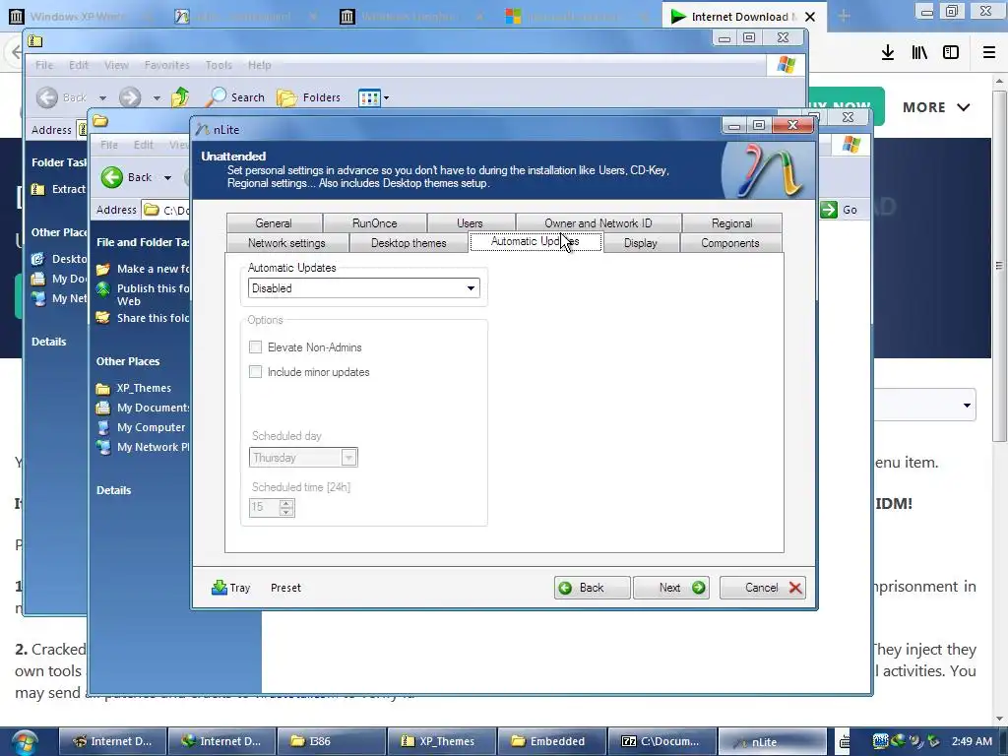Open the Help menu in rear Explorer window

pyautogui.click(x=260, y=65)
